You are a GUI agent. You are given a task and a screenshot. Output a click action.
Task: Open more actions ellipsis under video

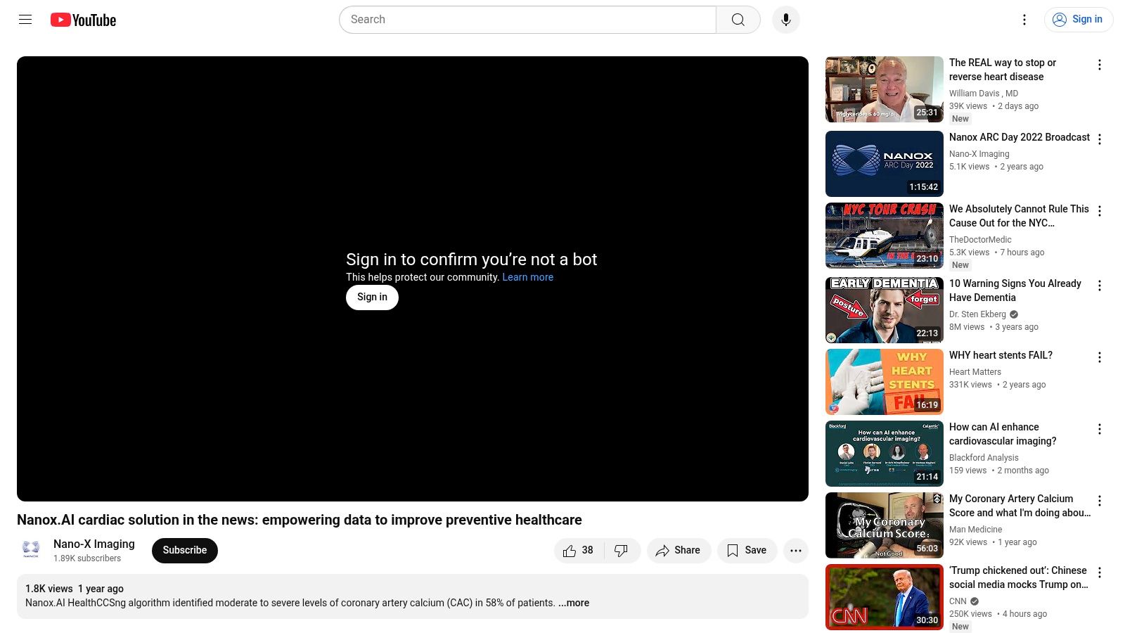tap(796, 551)
